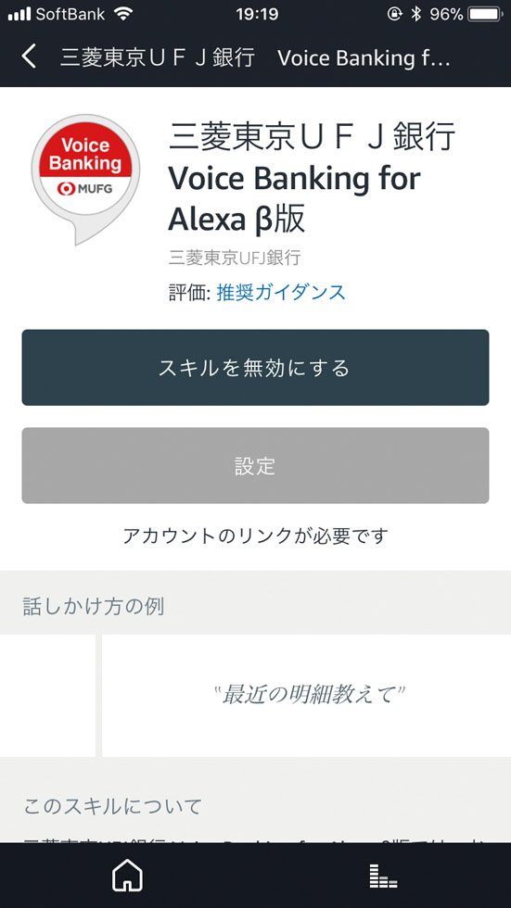Tap the battery indicator in status bar
Viewport: 511px width, 908px height.
[x=486, y=14]
